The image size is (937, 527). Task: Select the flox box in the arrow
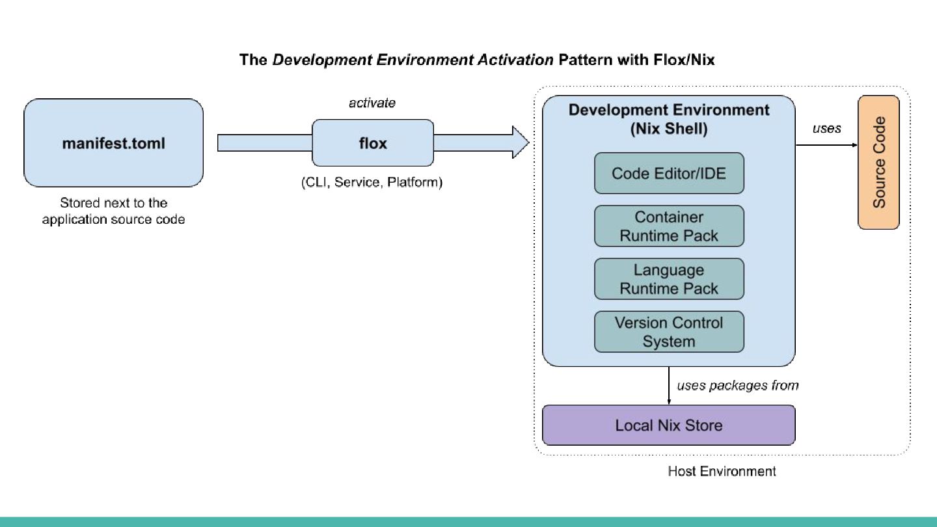pyautogui.click(x=373, y=143)
